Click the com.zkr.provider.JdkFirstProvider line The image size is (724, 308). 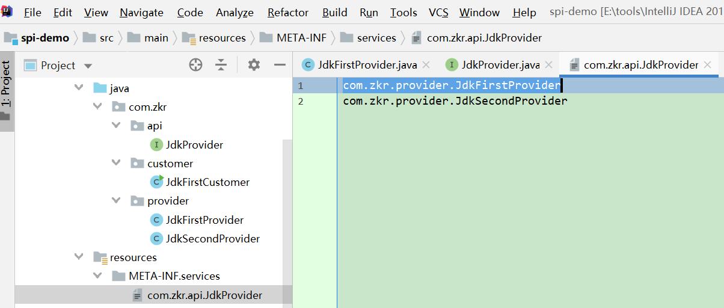(452, 85)
